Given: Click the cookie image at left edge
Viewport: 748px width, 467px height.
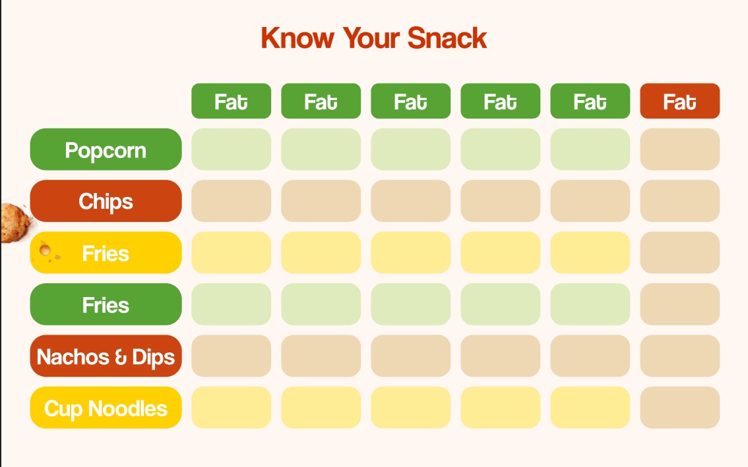Looking at the screenshot, I should (x=16, y=223).
